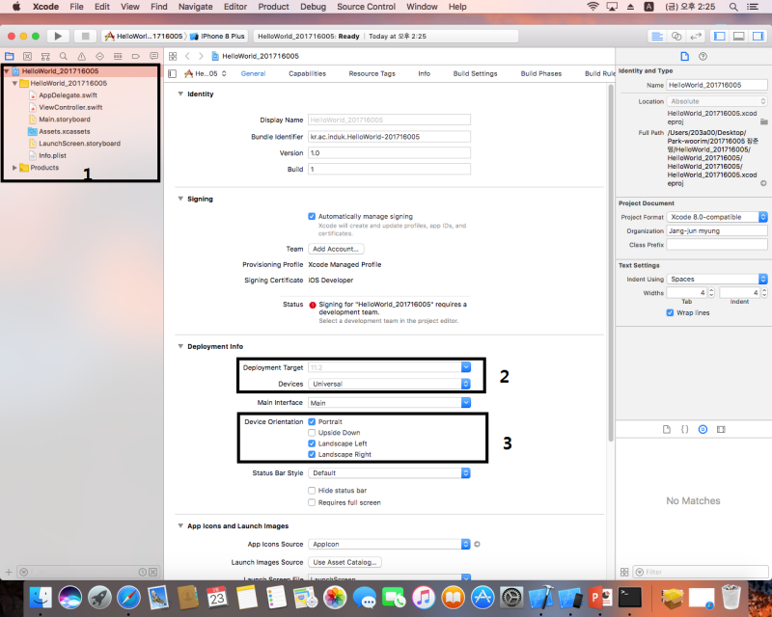Hide the Navigator pane
772x617 pixels.
(x=719, y=36)
